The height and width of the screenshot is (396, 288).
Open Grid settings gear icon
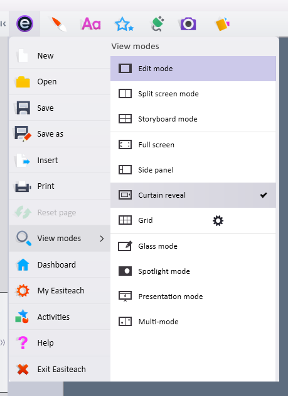point(218,221)
